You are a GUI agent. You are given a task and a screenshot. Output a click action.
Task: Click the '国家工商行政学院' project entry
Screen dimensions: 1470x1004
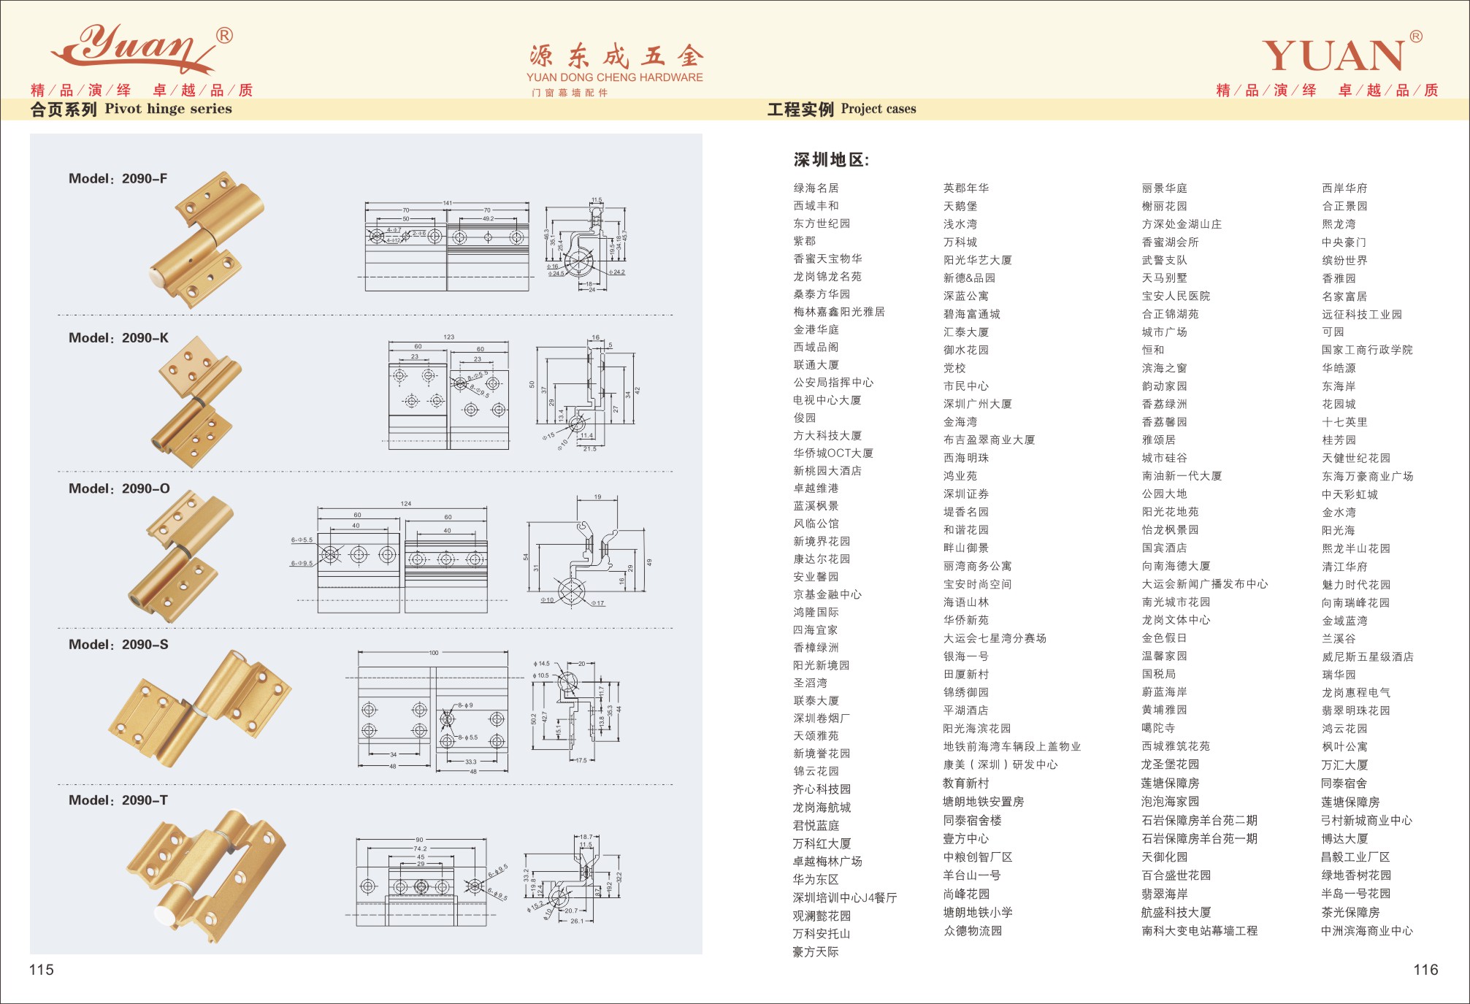pos(1367,350)
